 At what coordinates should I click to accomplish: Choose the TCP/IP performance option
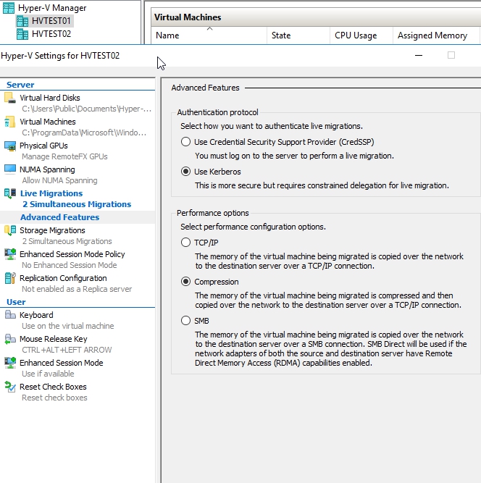pyautogui.click(x=186, y=243)
